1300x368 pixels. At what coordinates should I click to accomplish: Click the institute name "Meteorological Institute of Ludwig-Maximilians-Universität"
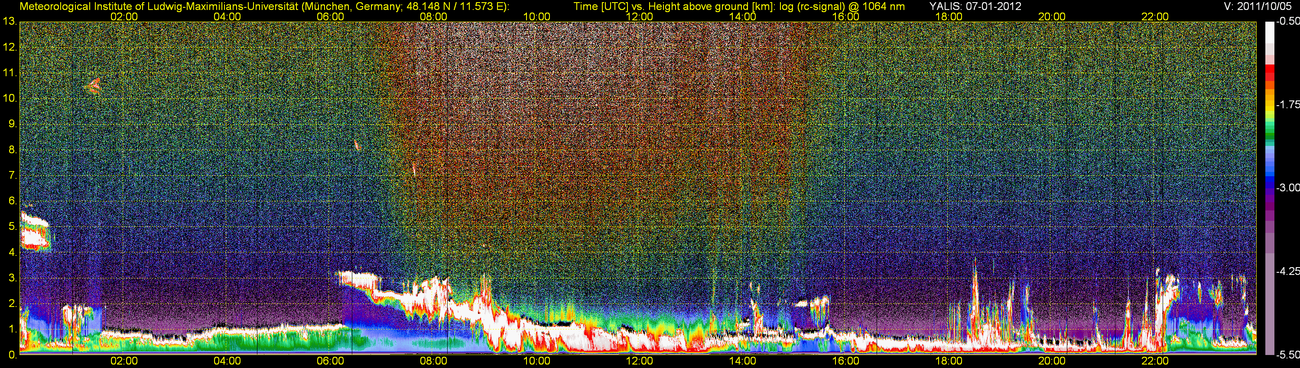159,6
